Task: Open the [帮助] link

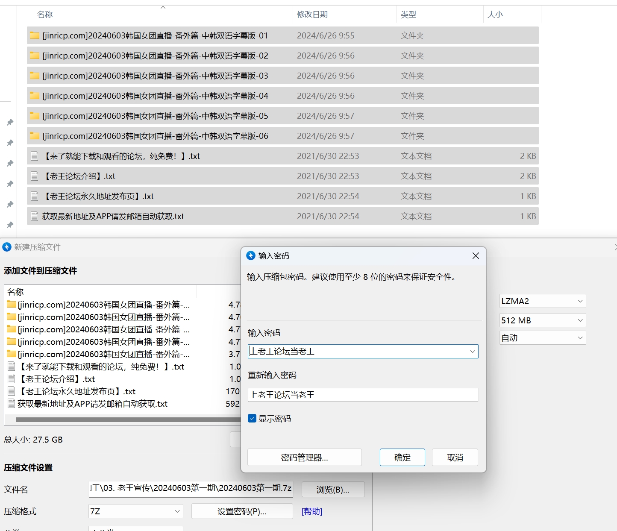Action: click(x=312, y=511)
